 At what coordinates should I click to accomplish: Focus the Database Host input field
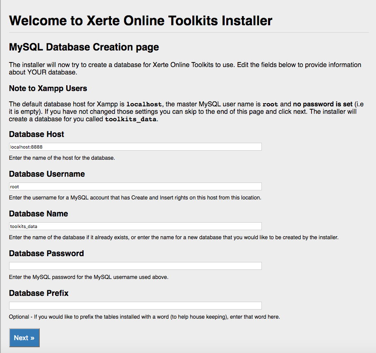pyautogui.click(x=135, y=147)
